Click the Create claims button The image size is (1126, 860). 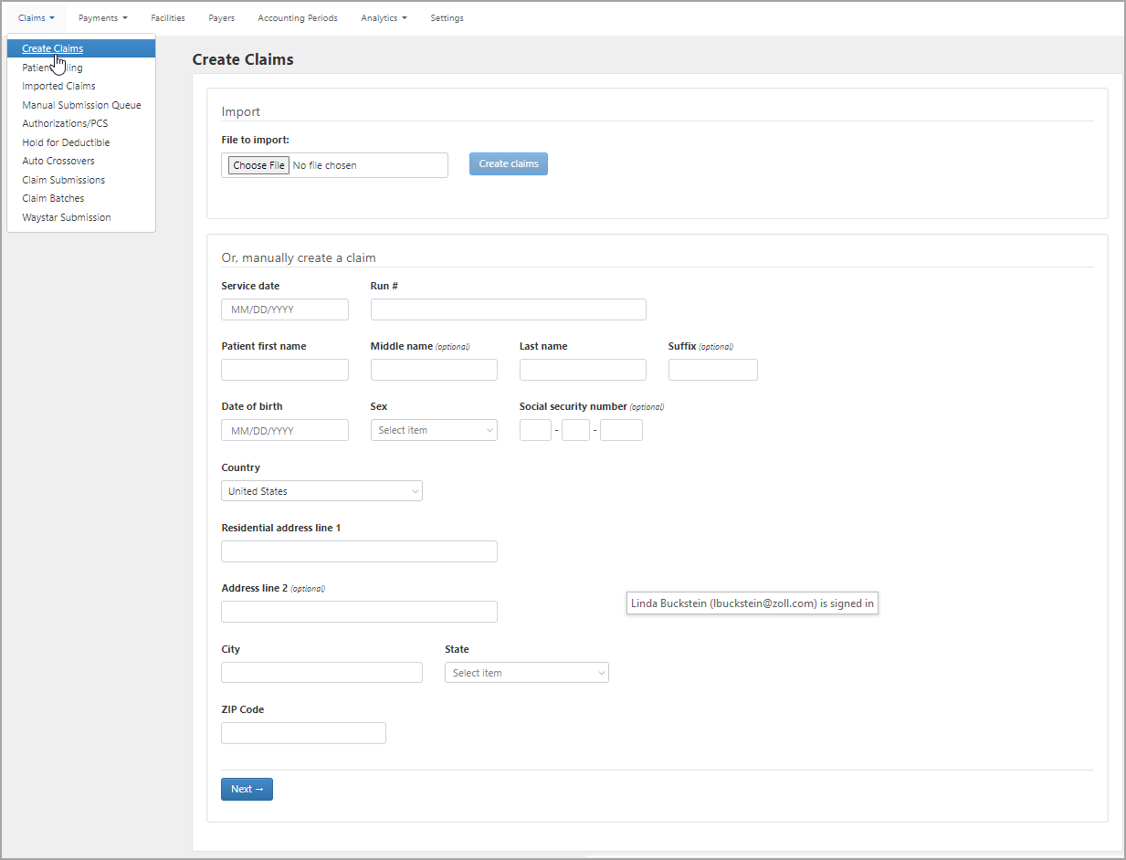click(x=509, y=163)
